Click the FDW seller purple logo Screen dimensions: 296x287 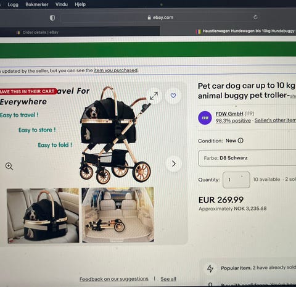[x=205, y=118]
